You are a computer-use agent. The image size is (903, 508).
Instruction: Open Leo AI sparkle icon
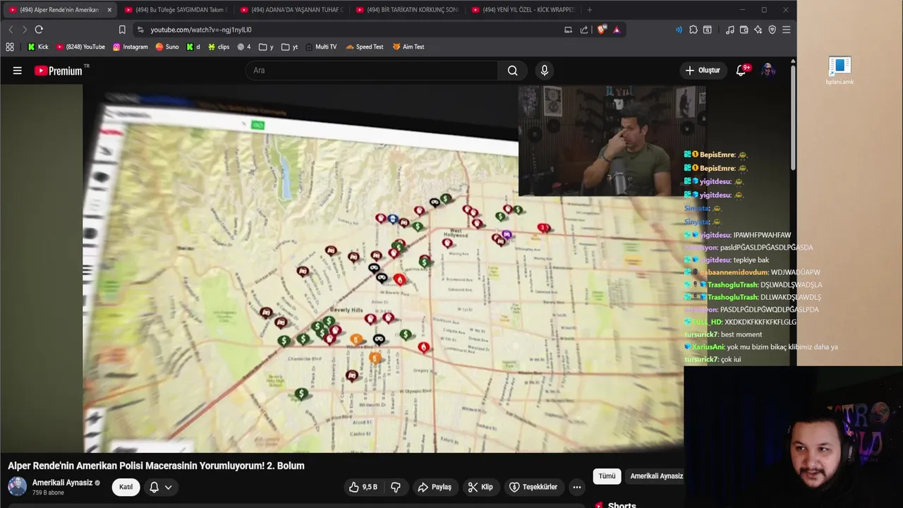pos(758,30)
